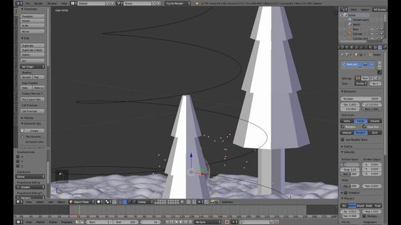The width and height of the screenshot is (401, 225).
Task: Select the scale manipulator icon
Action: pos(133,202)
